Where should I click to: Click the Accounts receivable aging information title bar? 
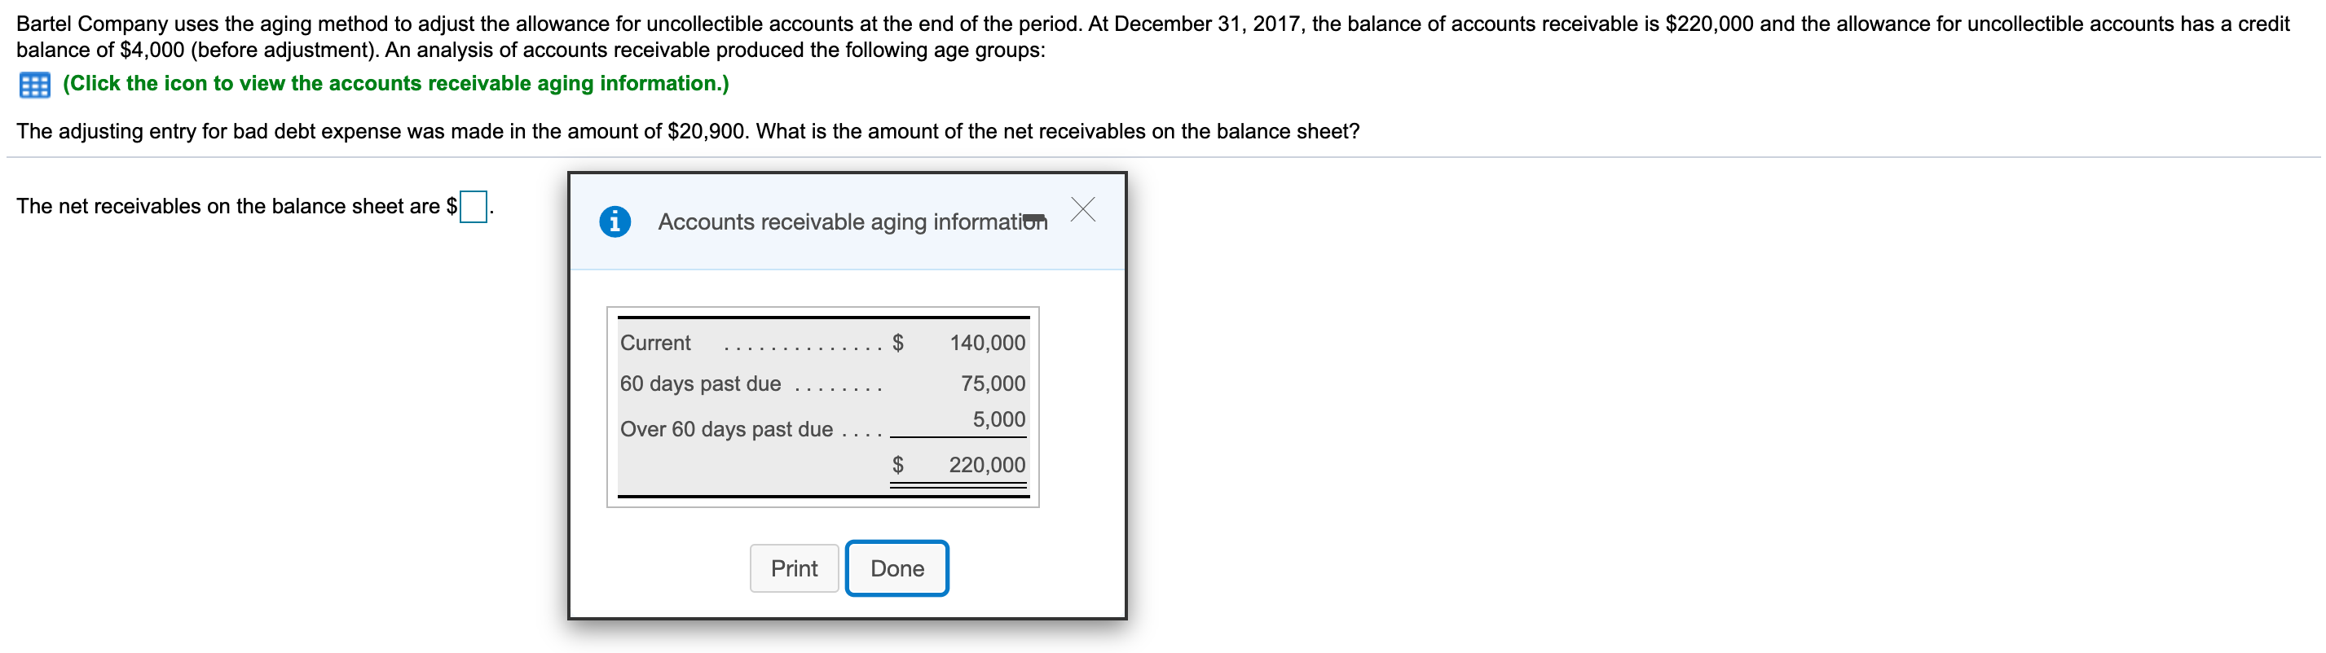[x=852, y=221]
